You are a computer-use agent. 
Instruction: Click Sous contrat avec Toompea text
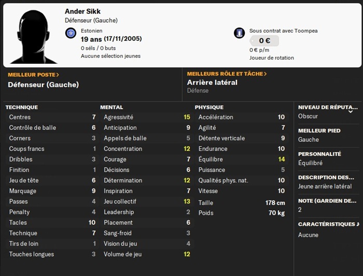click(x=283, y=31)
